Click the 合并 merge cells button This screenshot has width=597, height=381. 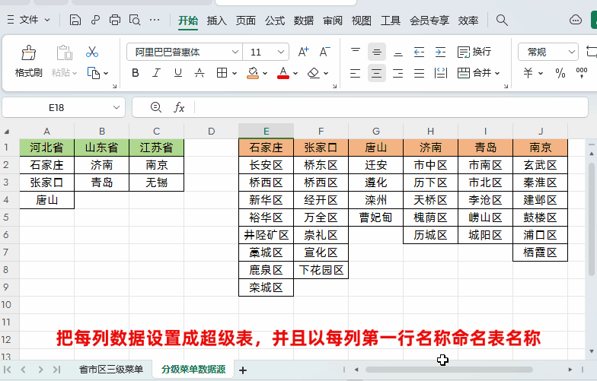(x=474, y=73)
